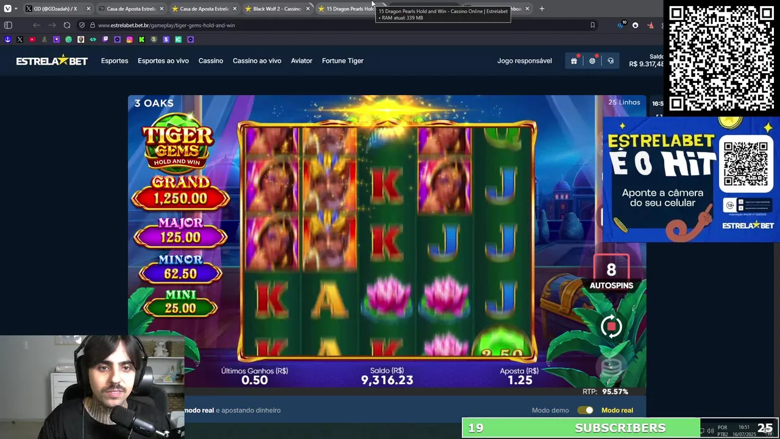The image size is (780, 439).
Task: Go back using browser back arrow
Action: pos(37,25)
